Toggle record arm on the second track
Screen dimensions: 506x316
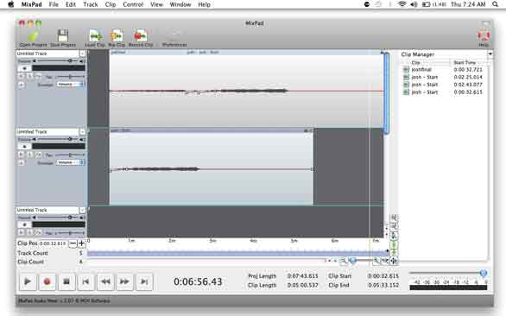coord(24,146)
